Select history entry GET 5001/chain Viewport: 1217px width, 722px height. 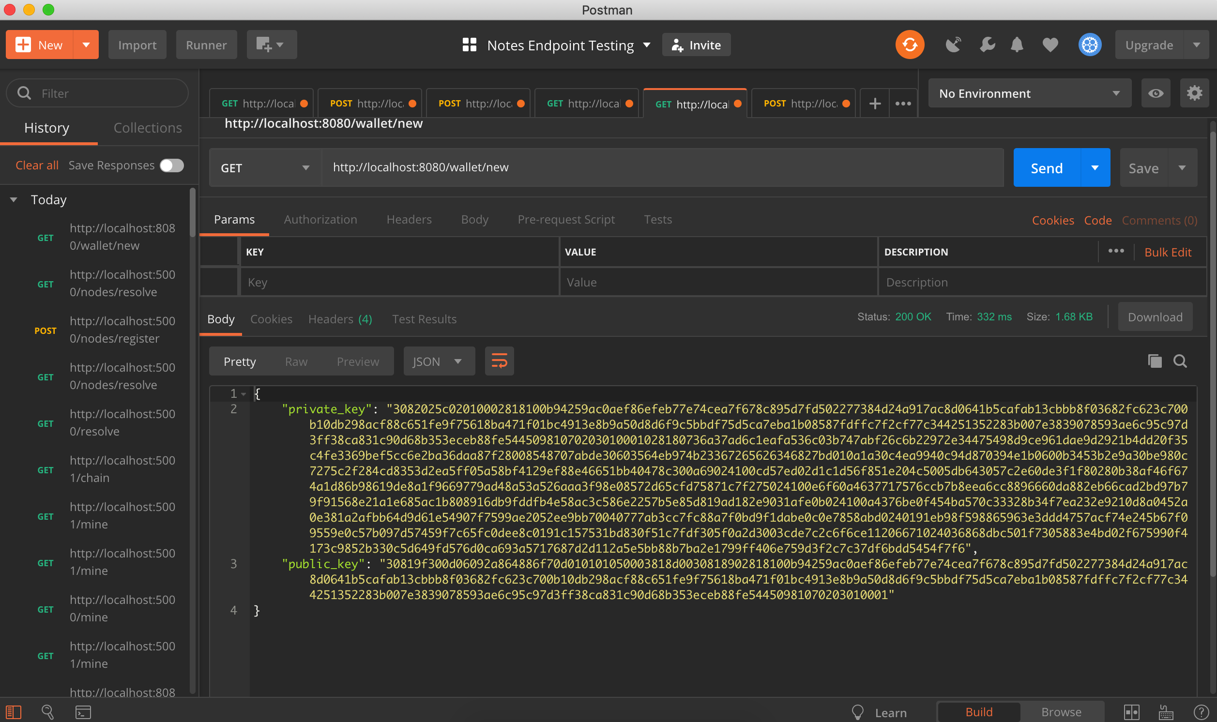point(98,469)
